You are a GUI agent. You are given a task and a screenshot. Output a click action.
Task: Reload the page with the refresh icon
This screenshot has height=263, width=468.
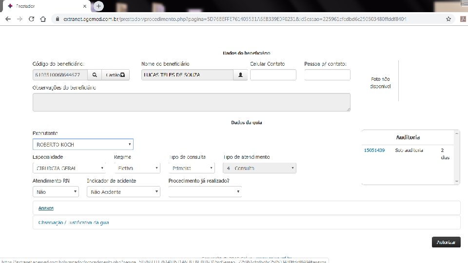(31, 19)
